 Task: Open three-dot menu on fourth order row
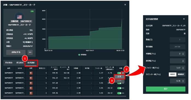[x=123, y=88]
